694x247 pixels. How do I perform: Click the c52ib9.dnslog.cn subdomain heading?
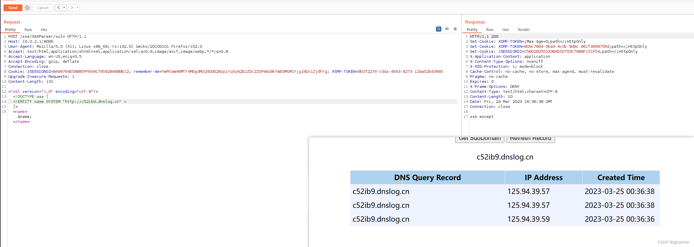click(505, 157)
